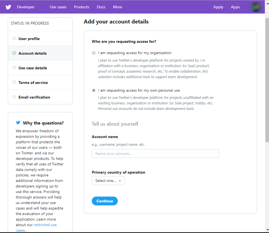This screenshot has width=269, height=233.
Task: Click the check icon beside User profile
Action: pyautogui.click(x=14, y=38)
